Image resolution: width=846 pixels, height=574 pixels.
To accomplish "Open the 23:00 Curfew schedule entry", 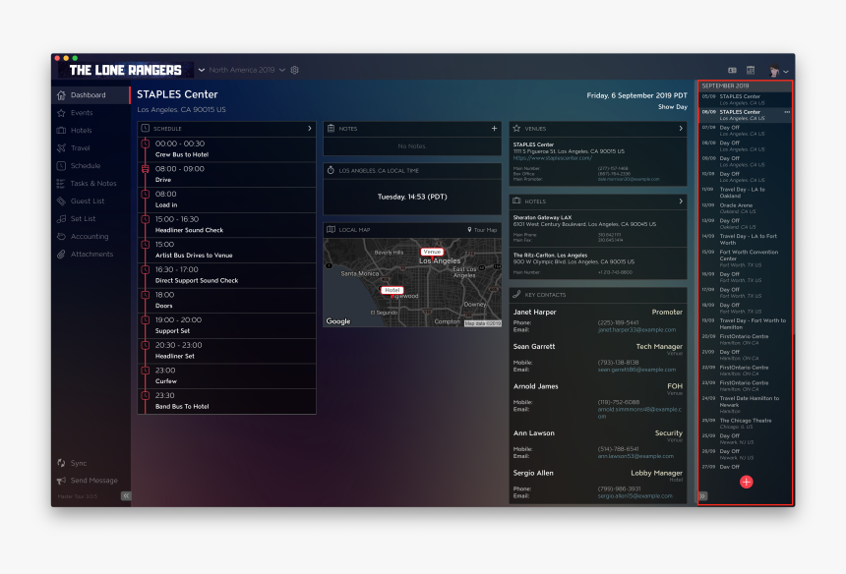I will coord(227,375).
